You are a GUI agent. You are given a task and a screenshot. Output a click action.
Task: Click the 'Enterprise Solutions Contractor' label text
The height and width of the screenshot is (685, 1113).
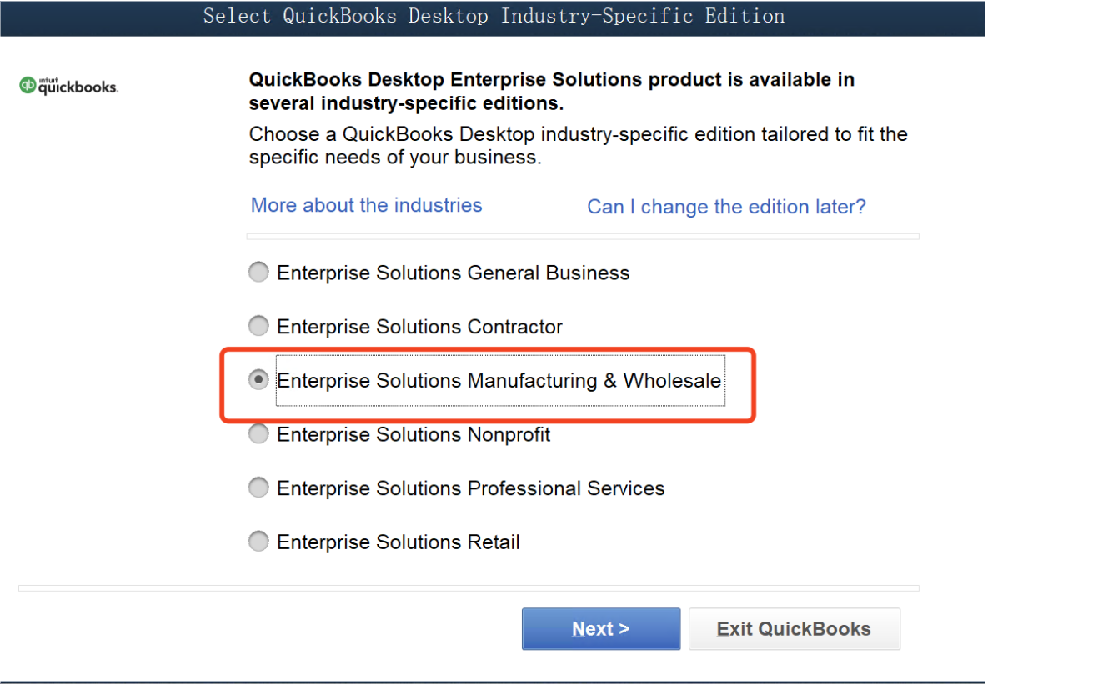coord(419,327)
